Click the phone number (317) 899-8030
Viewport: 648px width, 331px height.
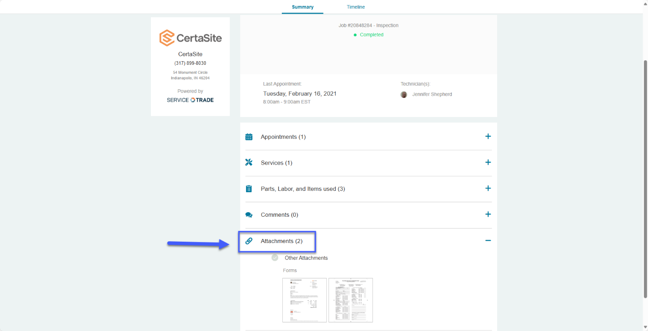tap(190, 63)
